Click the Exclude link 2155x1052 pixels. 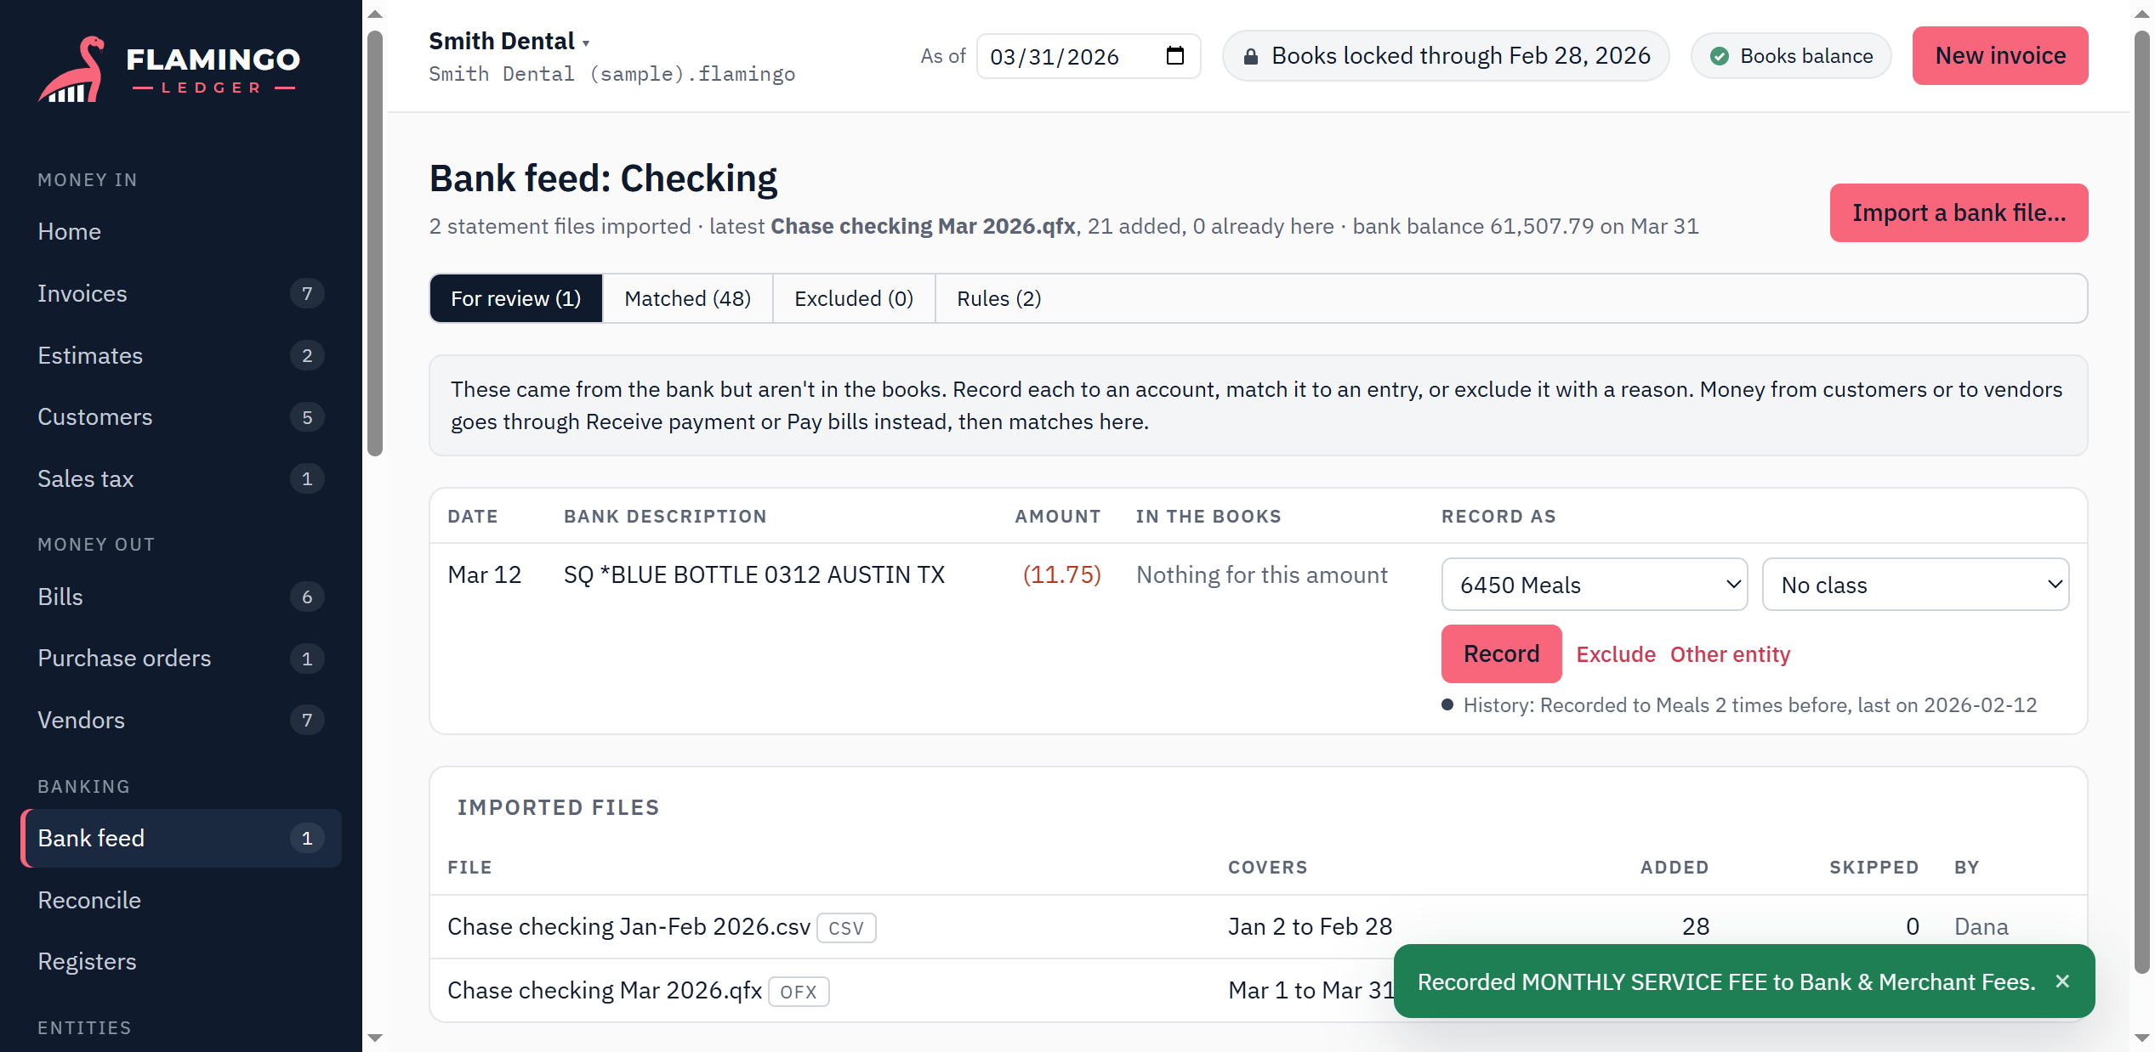1616,654
